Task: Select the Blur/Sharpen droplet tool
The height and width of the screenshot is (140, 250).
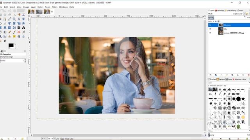Action: (23, 36)
